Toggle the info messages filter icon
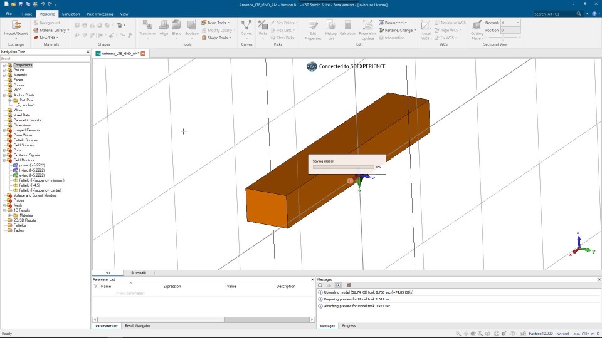Image resolution: width=602 pixels, height=338 pixels. tap(338, 285)
